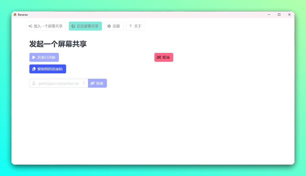Click the help question mark inside connection field
The height and width of the screenshot is (176, 306).
pyautogui.click(x=84, y=83)
